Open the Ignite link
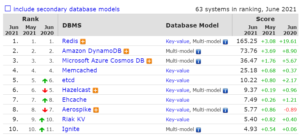The image size is (303, 135). 71,129
